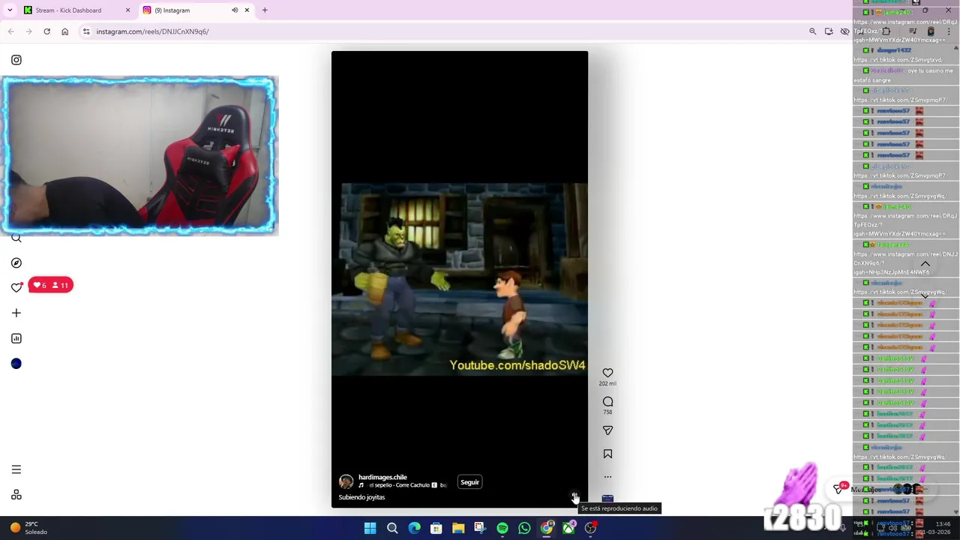Toggle the reel's audio mute button

click(574, 496)
